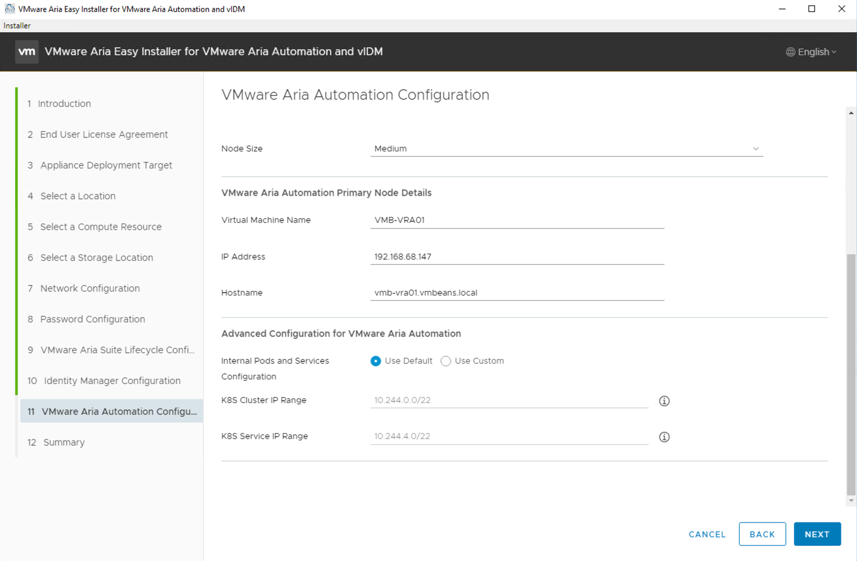The width and height of the screenshot is (857, 561).
Task: Select the Use Custom radio button
Action: (446, 361)
